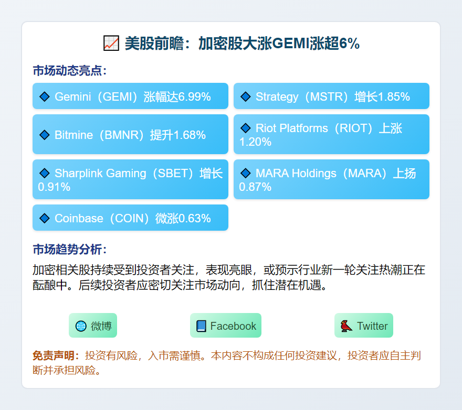Click the 市场动态亮点 section heading

point(69,71)
